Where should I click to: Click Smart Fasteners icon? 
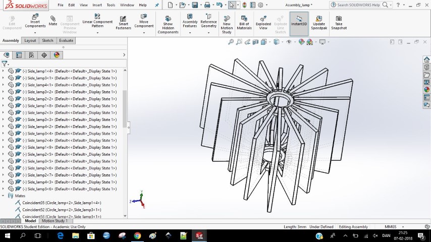[123, 23]
